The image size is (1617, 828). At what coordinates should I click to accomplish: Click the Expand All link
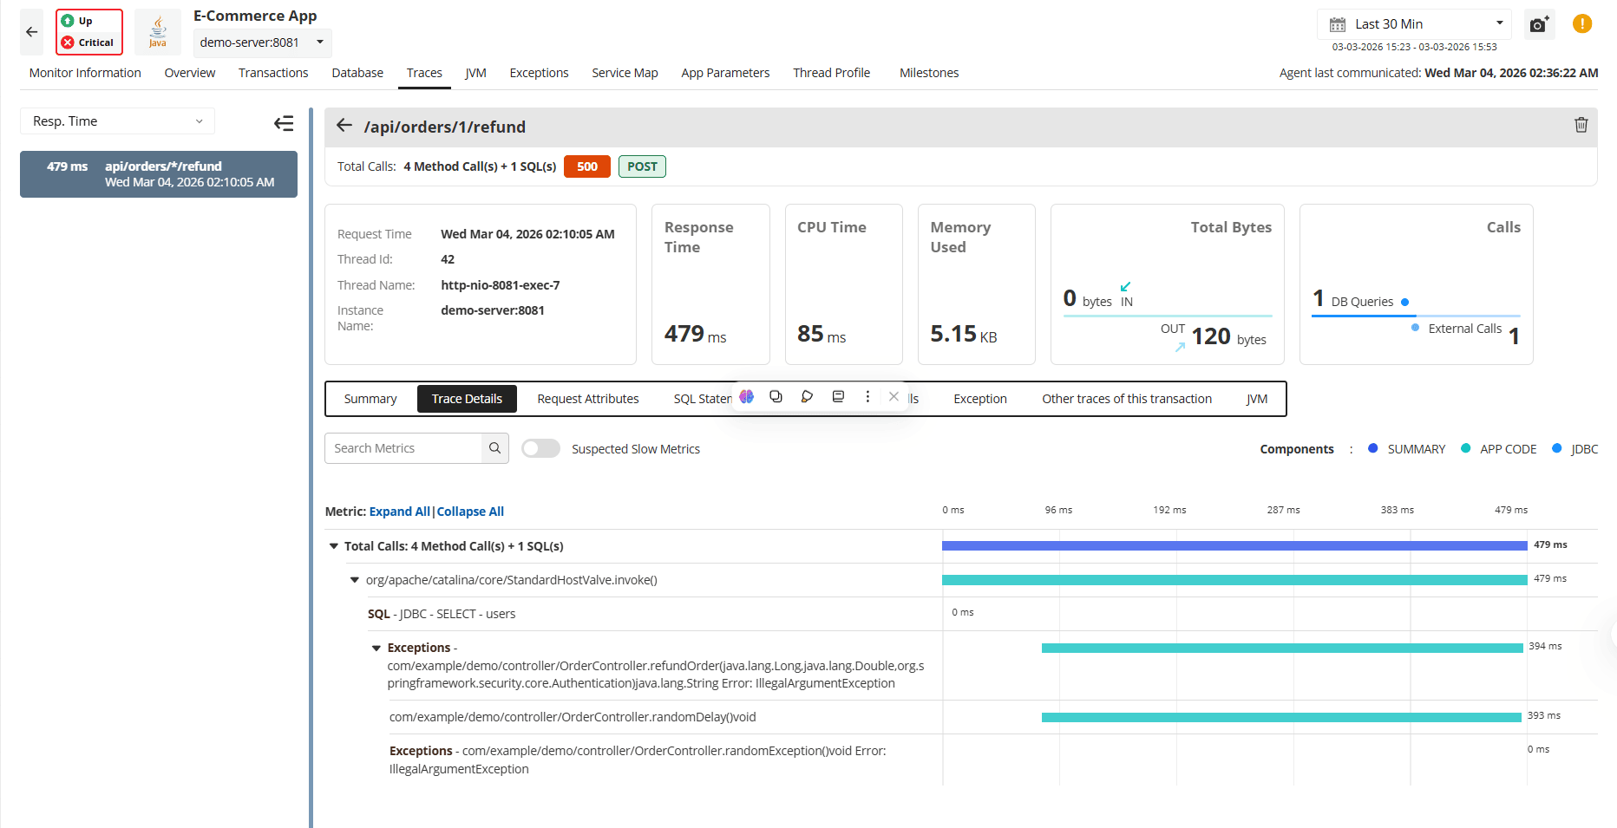click(400, 512)
